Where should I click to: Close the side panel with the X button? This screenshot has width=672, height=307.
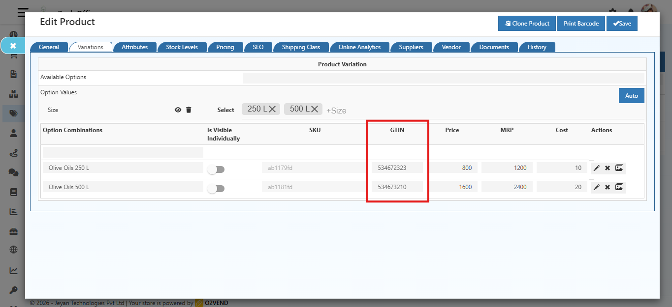tap(13, 46)
